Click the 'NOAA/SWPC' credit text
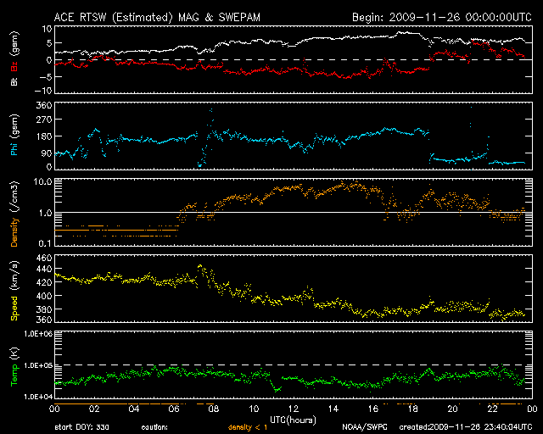543x434 pixels. (x=365, y=427)
